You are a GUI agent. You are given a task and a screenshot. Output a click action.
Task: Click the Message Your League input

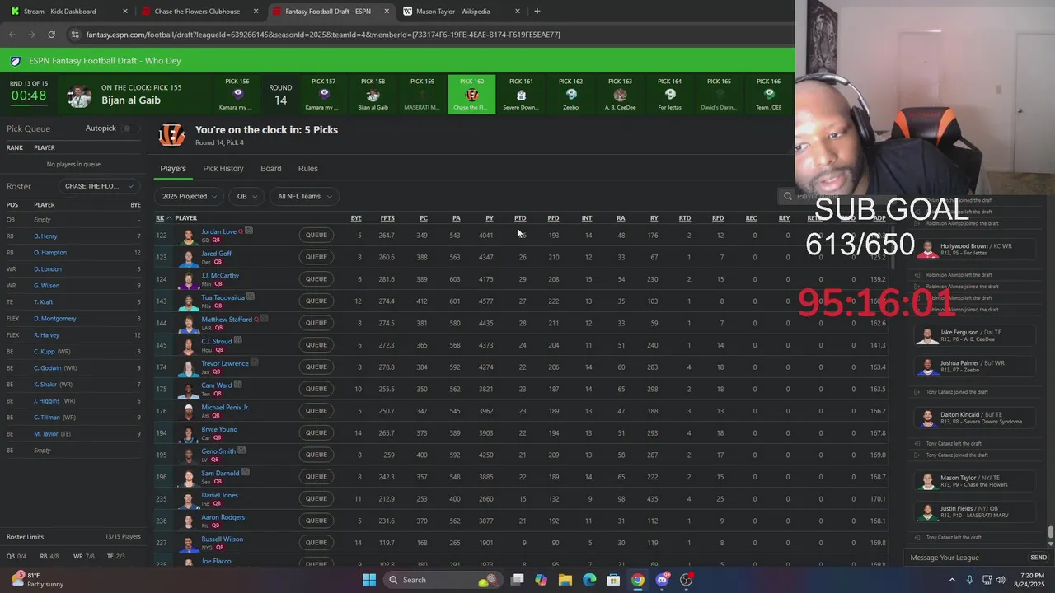[x=964, y=558]
